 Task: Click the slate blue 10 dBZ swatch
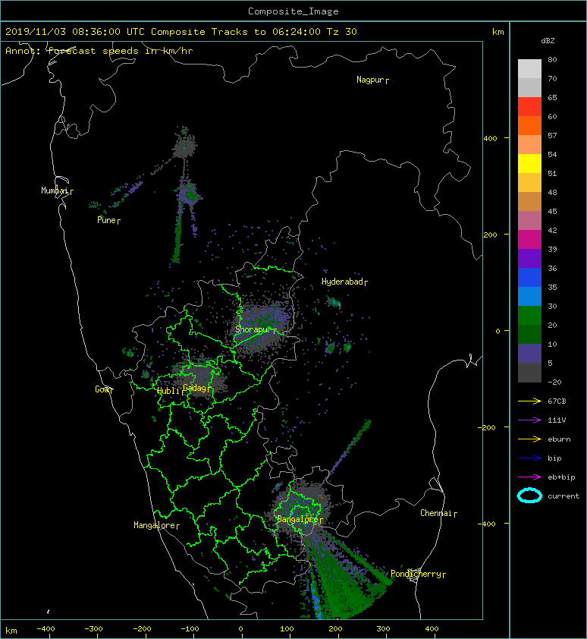coord(529,354)
